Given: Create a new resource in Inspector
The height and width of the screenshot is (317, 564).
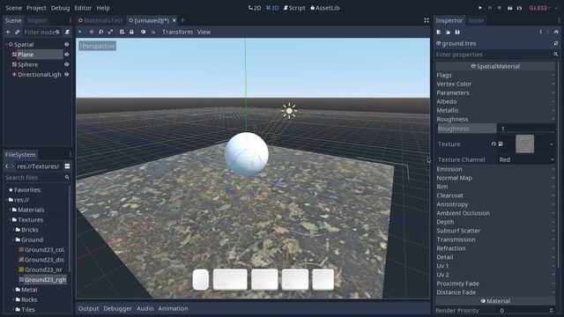Looking at the screenshot, I should pos(439,33).
